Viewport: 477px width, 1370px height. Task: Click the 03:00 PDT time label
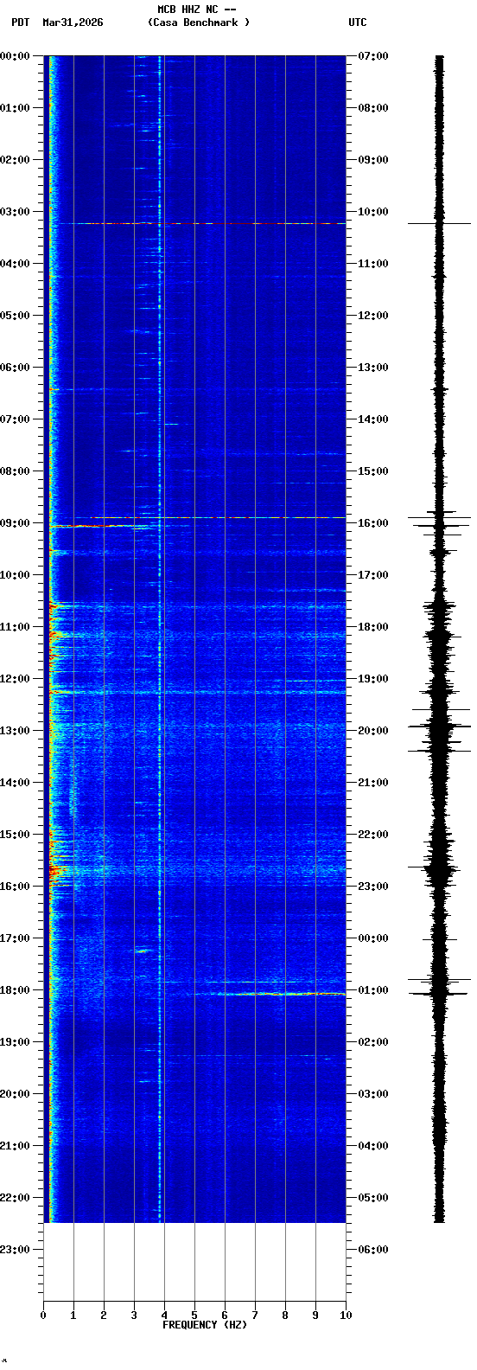(16, 212)
